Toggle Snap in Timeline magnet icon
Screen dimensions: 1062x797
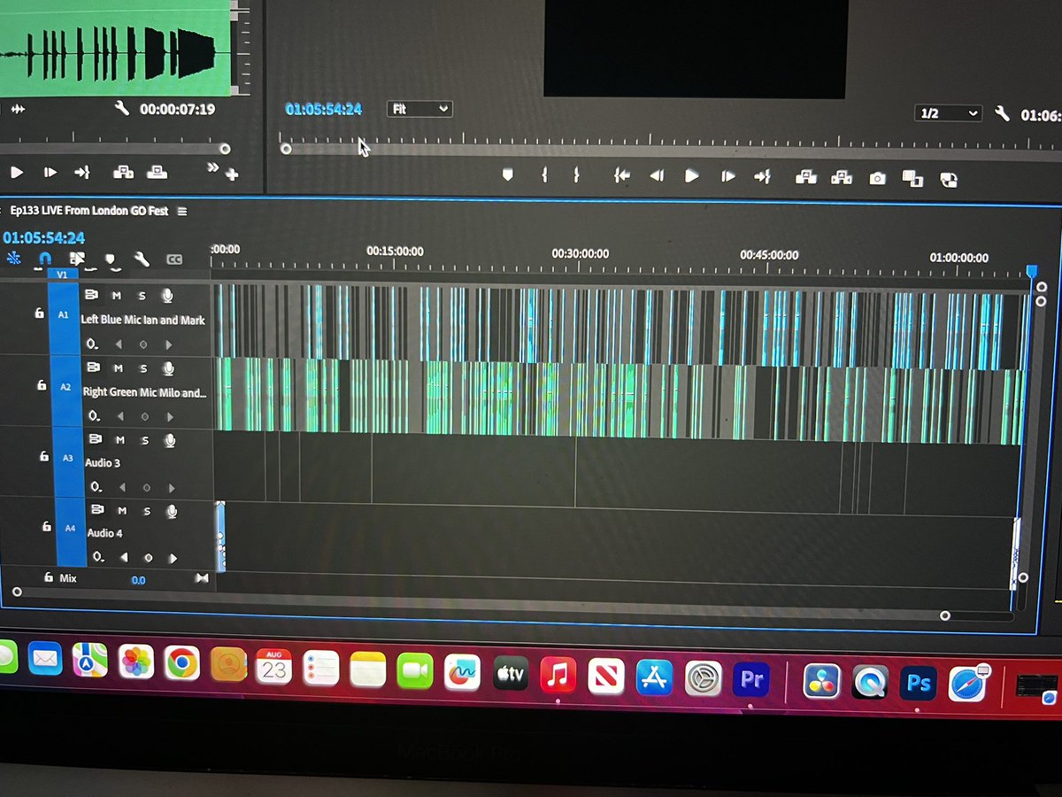[45, 259]
